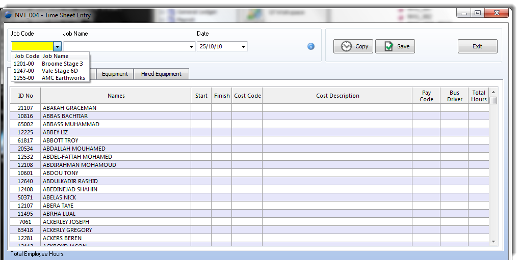The image size is (520, 260).
Task: Click the Copy button
Action: [353, 46]
